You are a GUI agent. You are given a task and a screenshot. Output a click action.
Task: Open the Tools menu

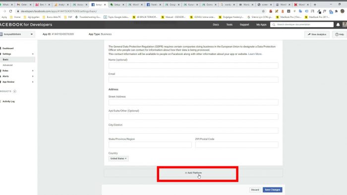229,25
